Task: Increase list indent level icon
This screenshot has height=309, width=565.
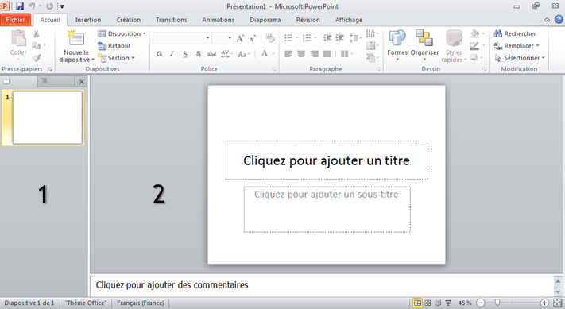Action: click(339, 38)
